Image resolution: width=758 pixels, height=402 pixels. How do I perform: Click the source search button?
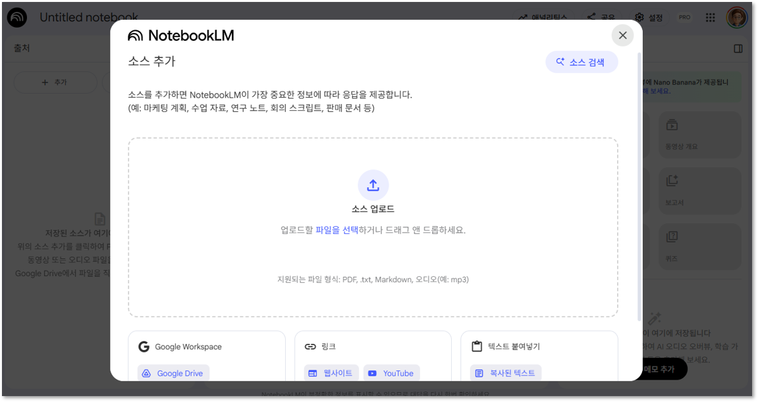tap(582, 62)
